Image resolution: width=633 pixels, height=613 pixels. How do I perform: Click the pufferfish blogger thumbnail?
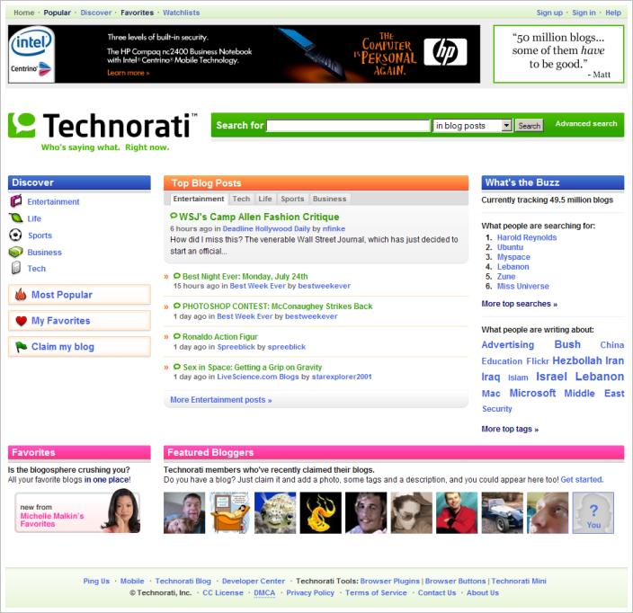pyautogui.click(x=275, y=512)
